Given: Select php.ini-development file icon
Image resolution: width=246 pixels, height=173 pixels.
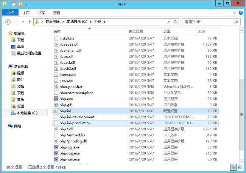Looking at the screenshot, I should click(56, 117).
